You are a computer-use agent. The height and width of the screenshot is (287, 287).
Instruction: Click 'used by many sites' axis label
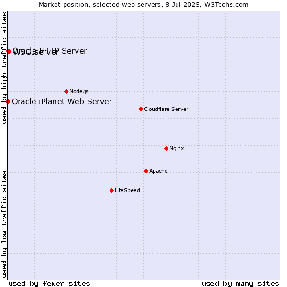click(x=240, y=284)
